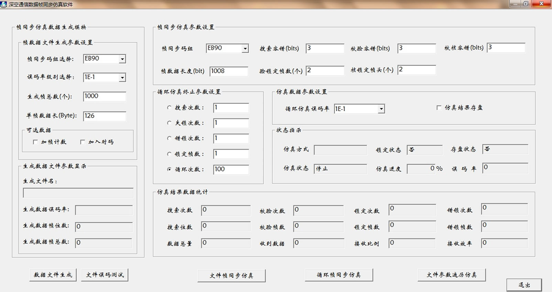
Task: Select the 搜索次数 radio button
Action: coord(169,108)
